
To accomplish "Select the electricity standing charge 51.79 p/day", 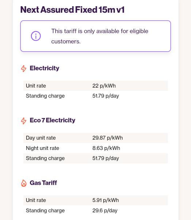I will pos(106,96).
